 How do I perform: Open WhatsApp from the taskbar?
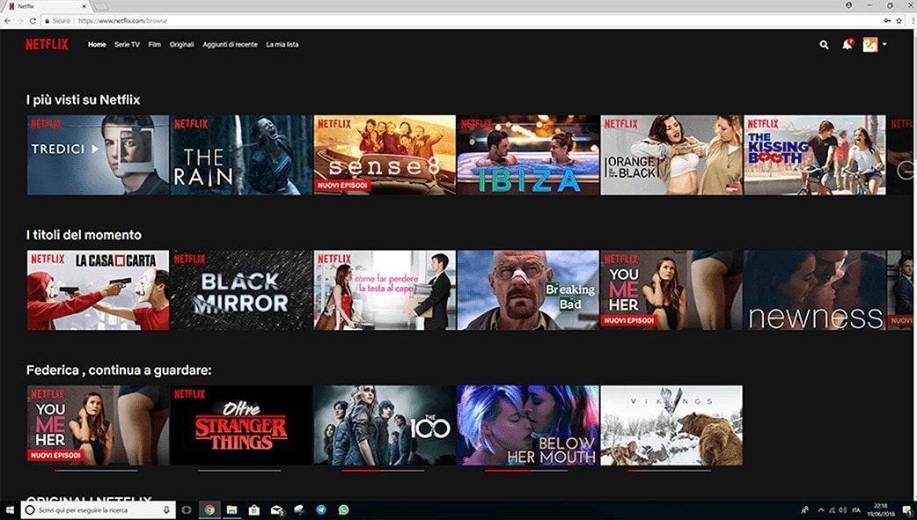343,510
